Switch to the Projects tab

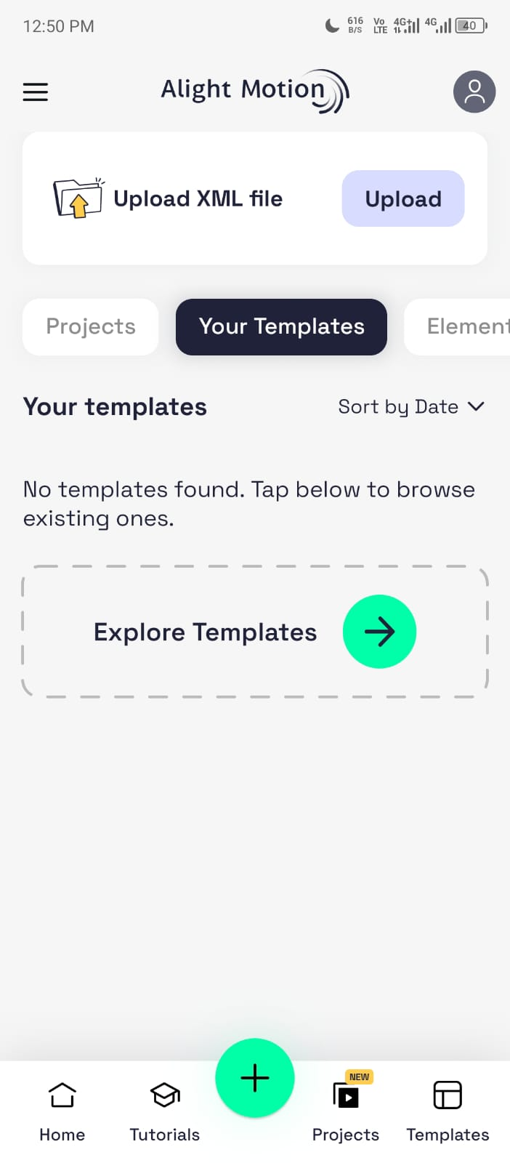[x=91, y=327]
